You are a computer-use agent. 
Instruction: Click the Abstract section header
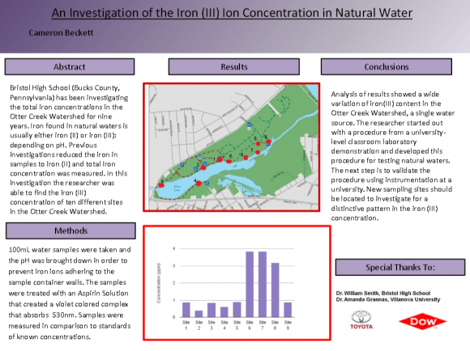pyautogui.click(x=70, y=67)
